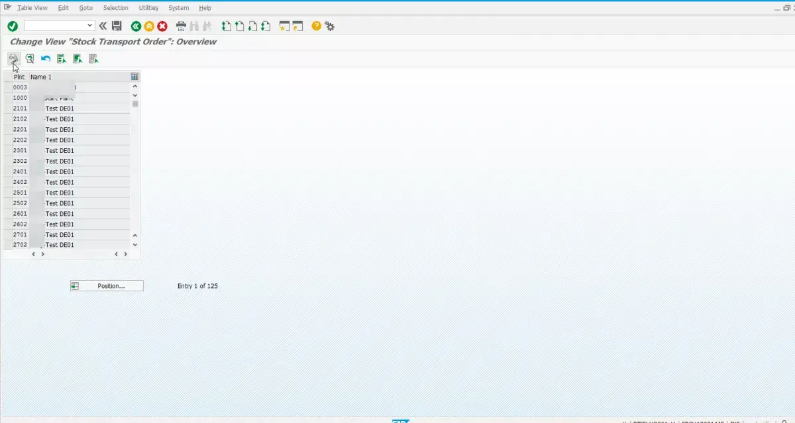This screenshot has height=423, width=795.
Task: Click Test DE01 name in row 2302
Action: (x=60, y=161)
